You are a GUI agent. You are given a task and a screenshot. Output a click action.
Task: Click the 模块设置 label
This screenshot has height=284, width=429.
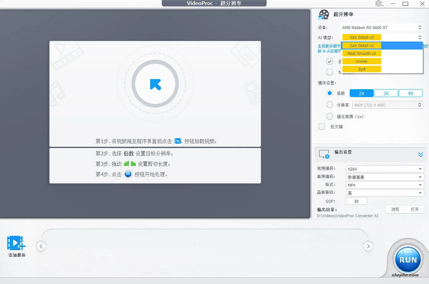(327, 83)
